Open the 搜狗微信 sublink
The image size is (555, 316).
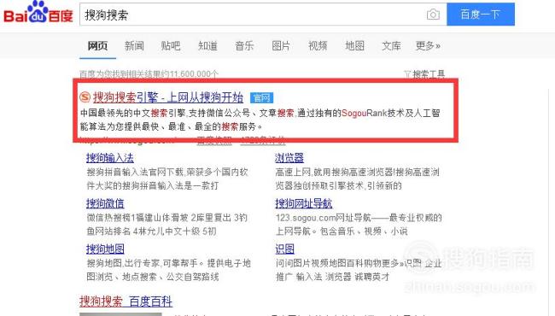(x=105, y=203)
